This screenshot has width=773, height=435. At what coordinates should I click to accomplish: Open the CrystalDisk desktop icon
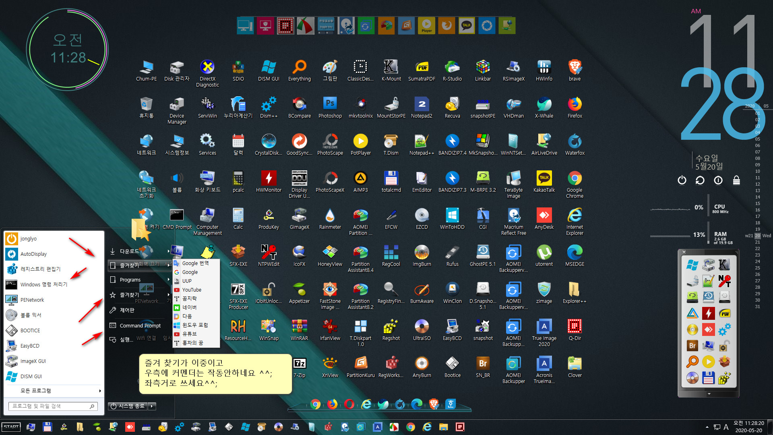[269, 145]
